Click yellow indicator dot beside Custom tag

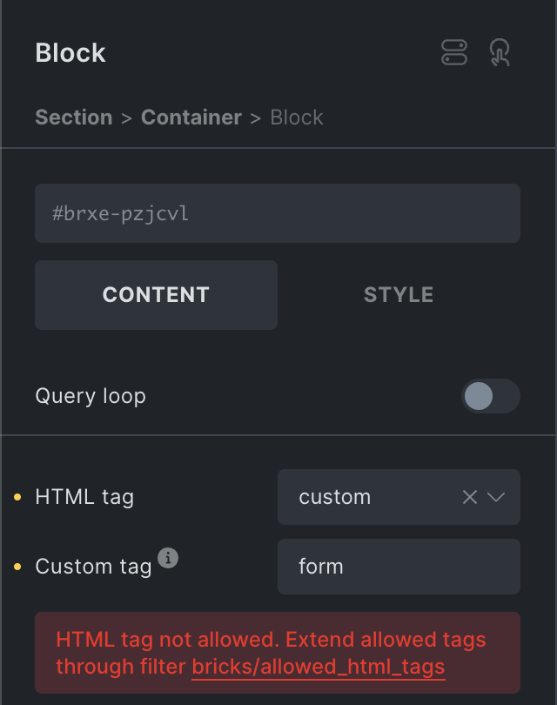(x=18, y=567)
